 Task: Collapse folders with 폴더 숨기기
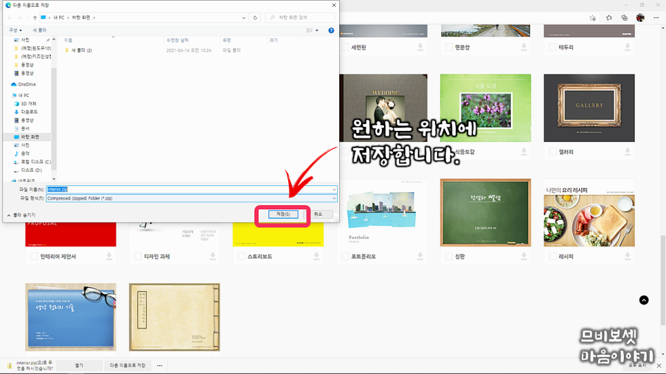(x=21, y=215)
